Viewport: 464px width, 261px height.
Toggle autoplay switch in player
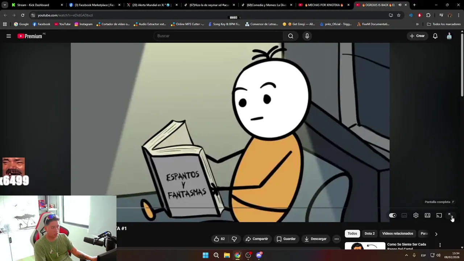[393, 215]
